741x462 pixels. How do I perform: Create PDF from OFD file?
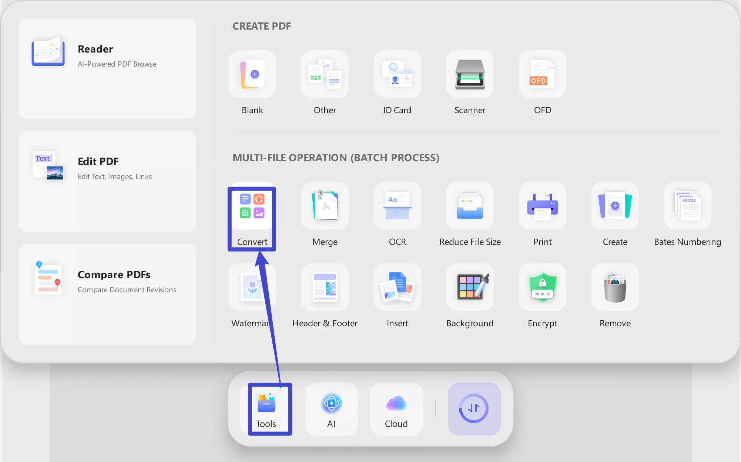coord(542,74)
